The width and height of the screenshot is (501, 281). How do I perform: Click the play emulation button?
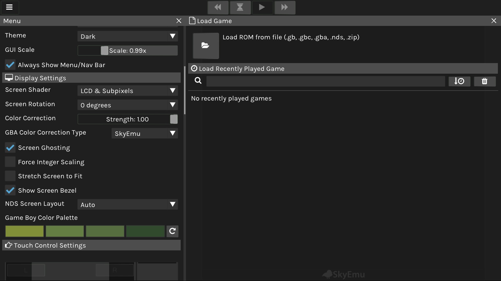point(262,7)
